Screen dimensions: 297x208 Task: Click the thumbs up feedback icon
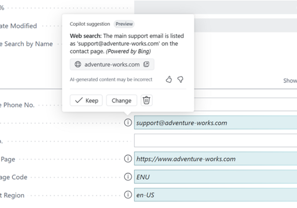(169, 79)
